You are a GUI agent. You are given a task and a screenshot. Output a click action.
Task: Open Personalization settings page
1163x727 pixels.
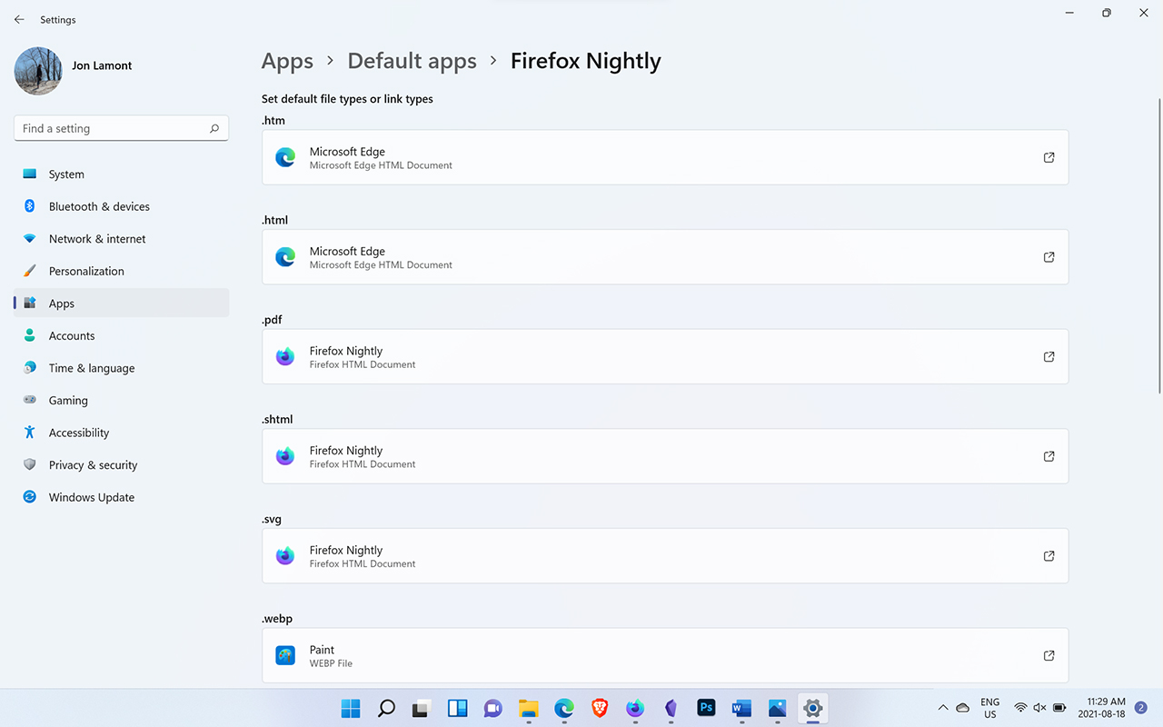pos(86,271)
